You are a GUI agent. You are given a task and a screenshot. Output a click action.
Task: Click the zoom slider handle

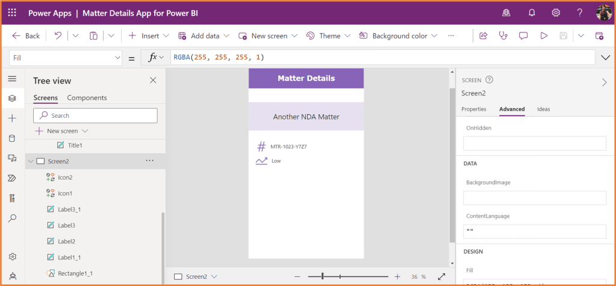pyautogui.click(x=323, y=276)
